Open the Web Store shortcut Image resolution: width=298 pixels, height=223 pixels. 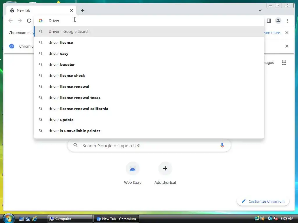[133, 173]
